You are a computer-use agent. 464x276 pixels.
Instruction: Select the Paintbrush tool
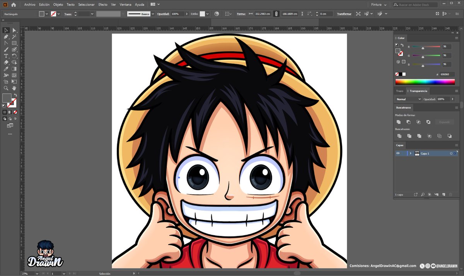coord(5,50)
